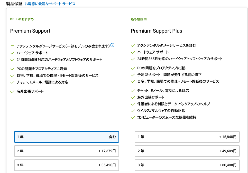Click checkmark next to ハードウェア サポート in Premium Support

point(12,53)
